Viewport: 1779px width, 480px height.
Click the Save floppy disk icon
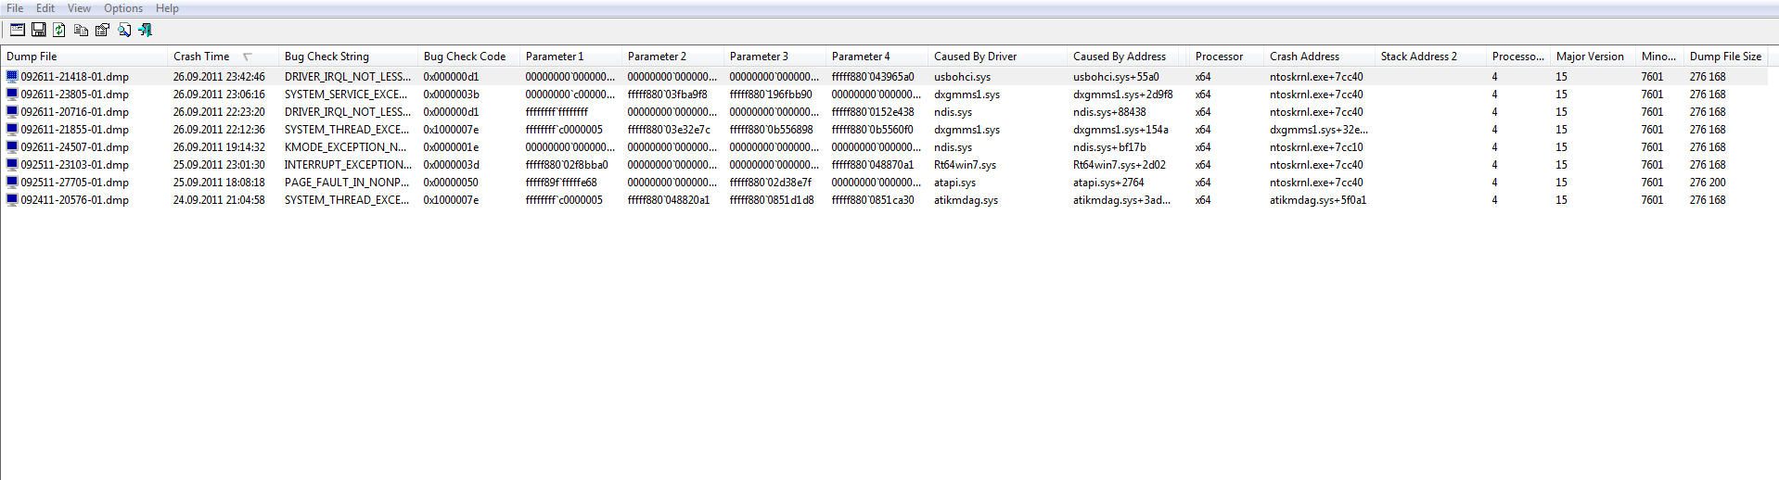point(39,30)
